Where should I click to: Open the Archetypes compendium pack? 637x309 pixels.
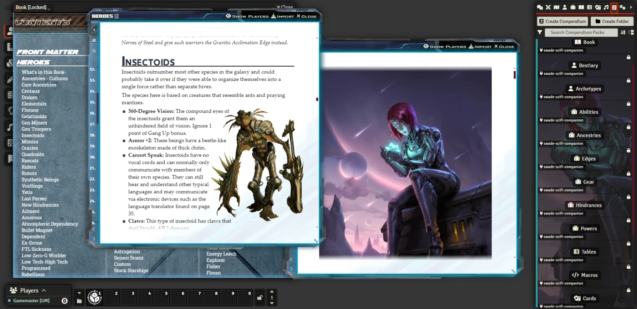pyautogui.click(x=585, y=89)
